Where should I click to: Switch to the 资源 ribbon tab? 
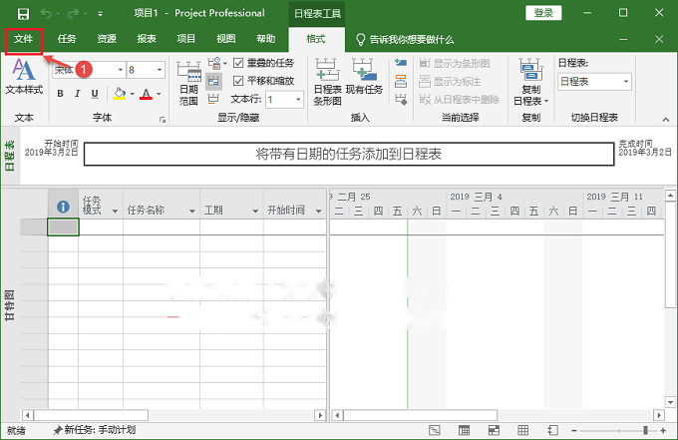tap(107, 39)
